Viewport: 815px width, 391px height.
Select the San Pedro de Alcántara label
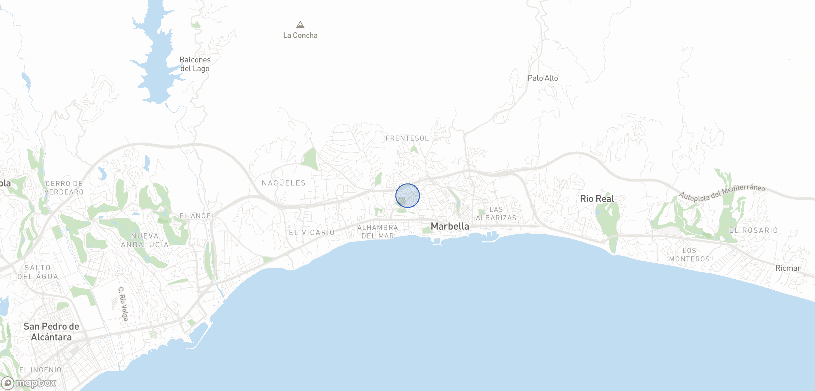(52, 332)
